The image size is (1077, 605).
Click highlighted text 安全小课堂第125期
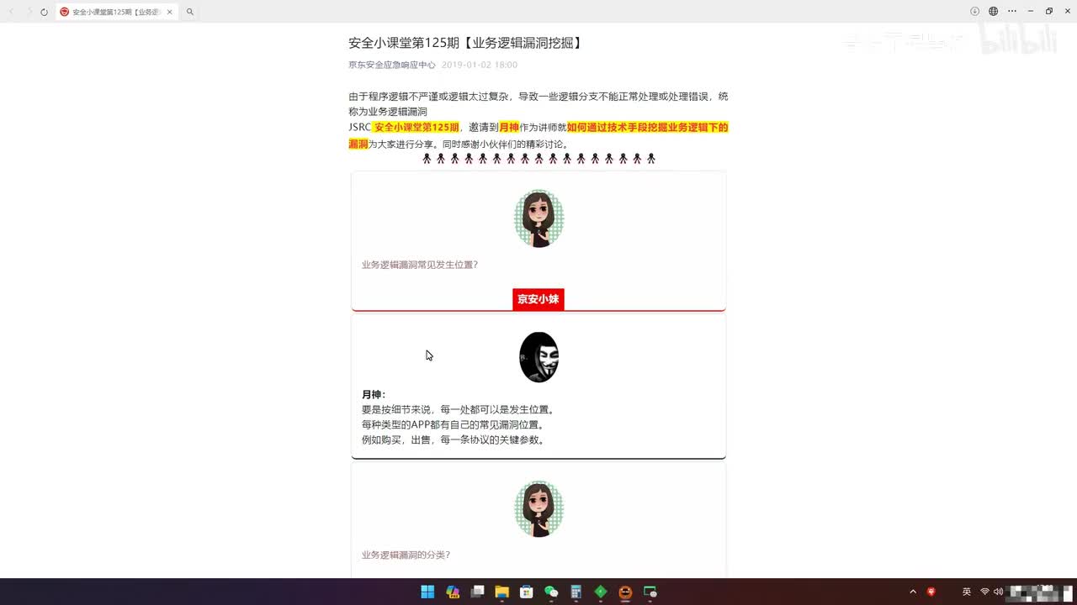416,128
